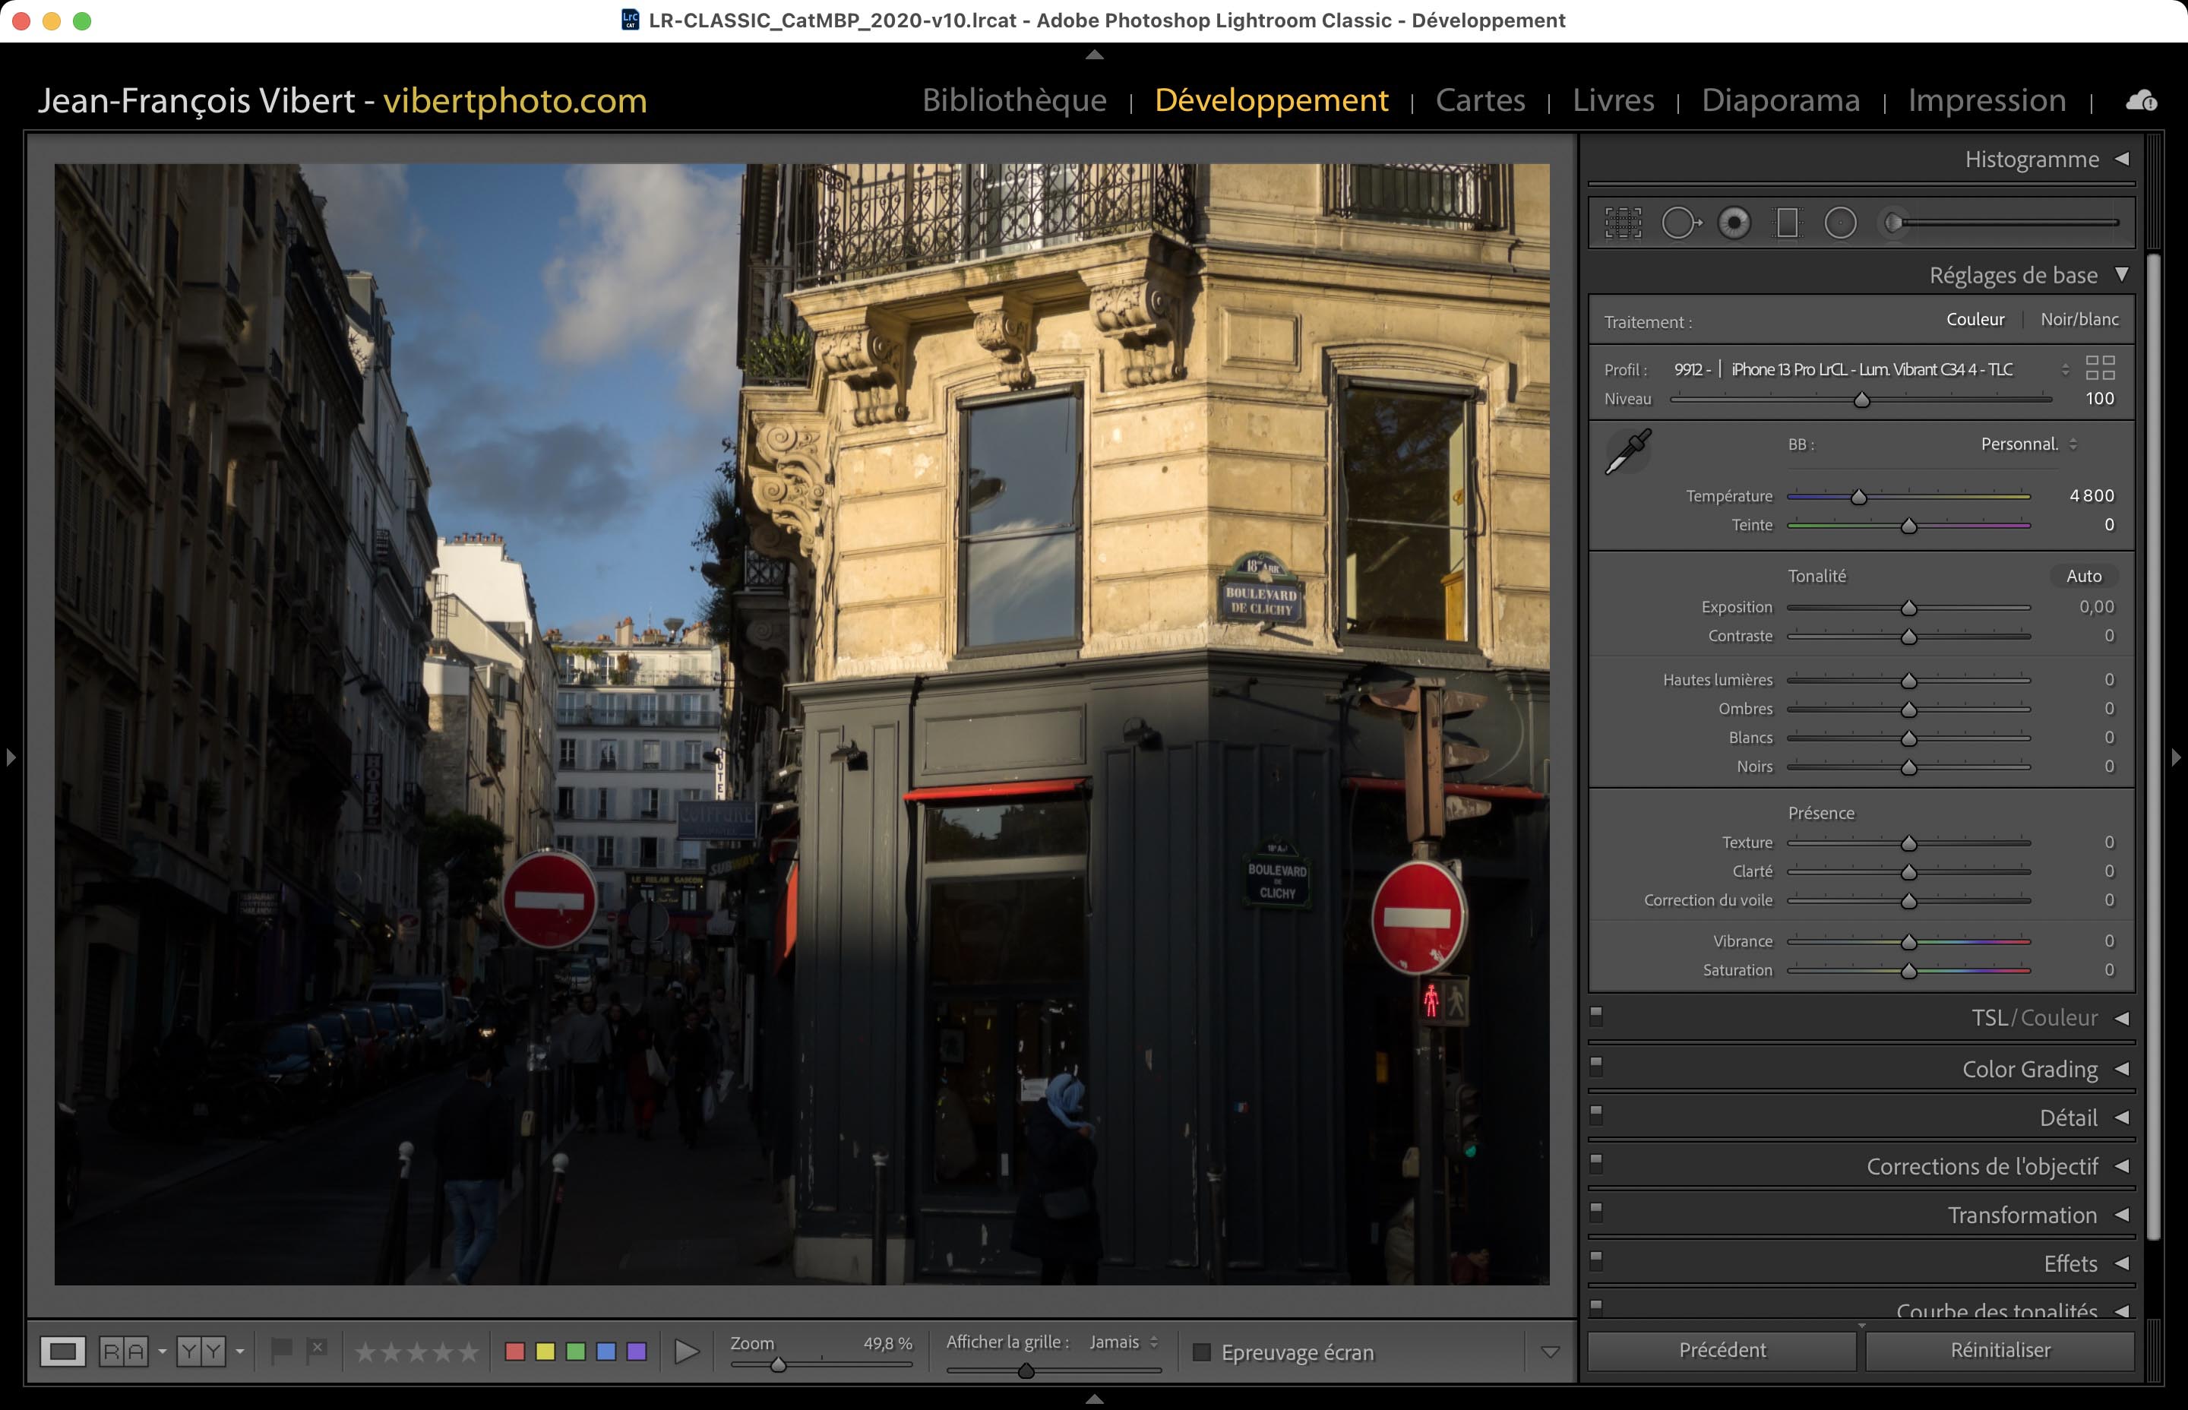Open the Cartes module
Screen dimensions: 2188x1410
(1481, 100)
